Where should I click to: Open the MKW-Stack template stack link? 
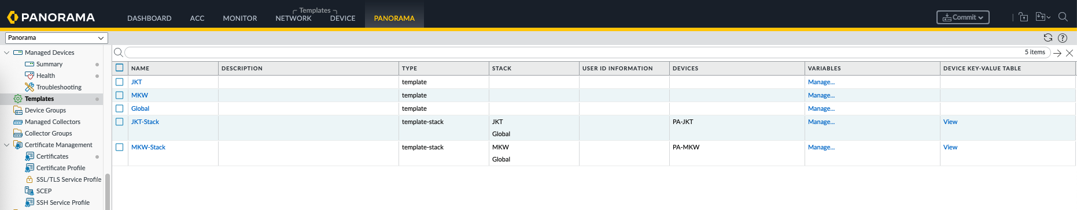pyautogui.click(x=148, y=147)
